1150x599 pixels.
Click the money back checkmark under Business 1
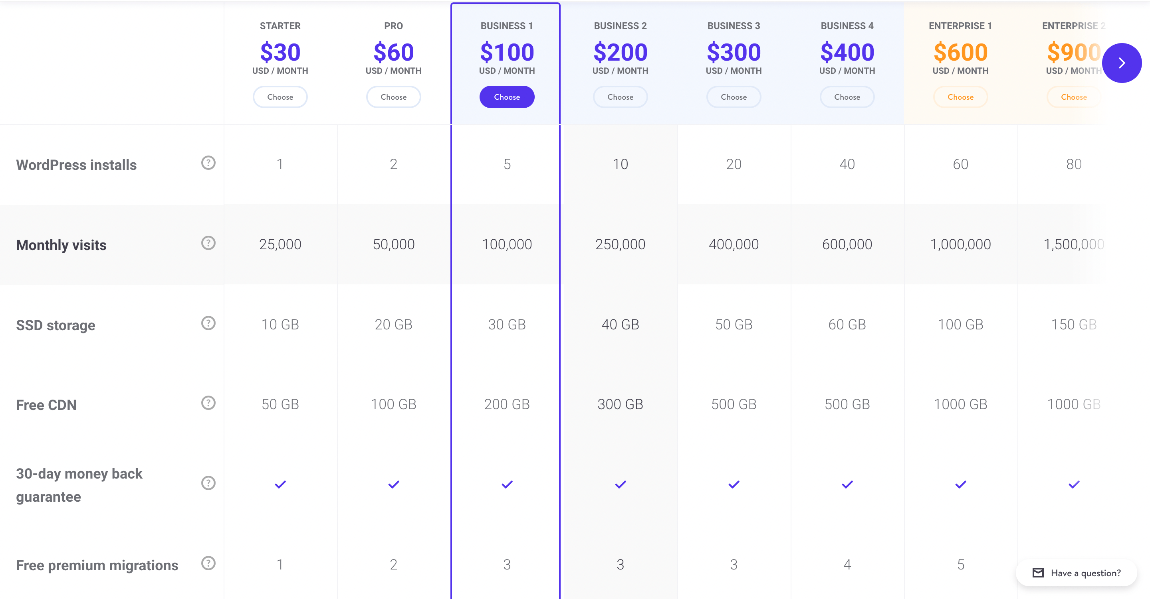coord(507,484)
